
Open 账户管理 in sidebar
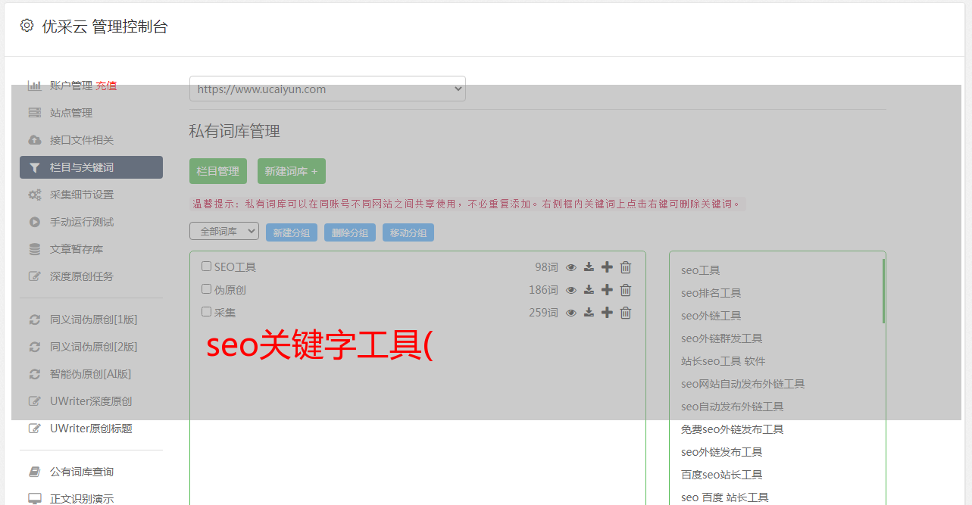[x=70, y=86]
